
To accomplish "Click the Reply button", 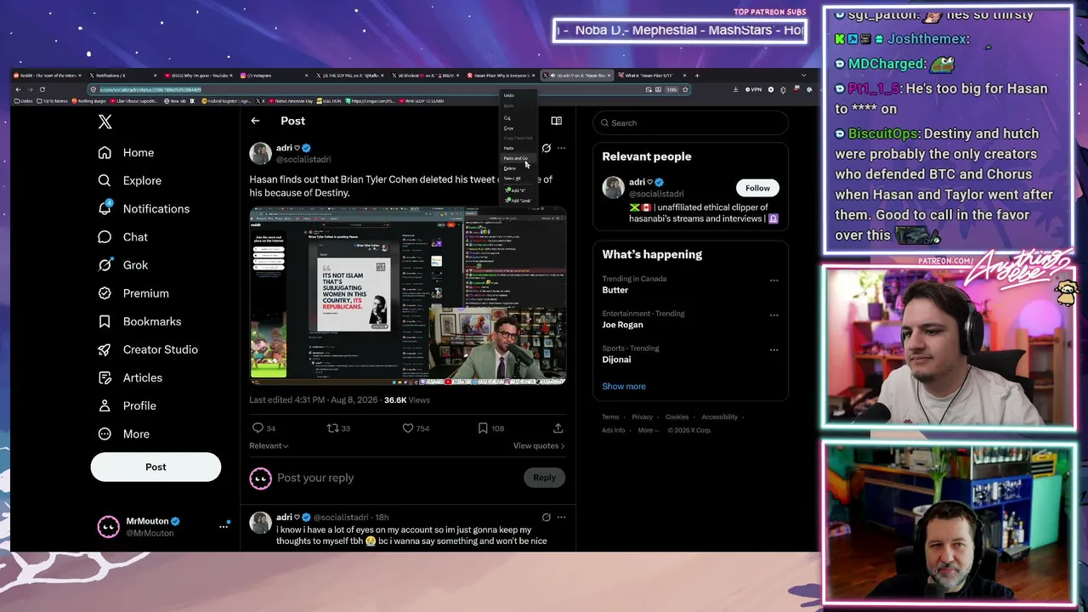I will 544,478.
